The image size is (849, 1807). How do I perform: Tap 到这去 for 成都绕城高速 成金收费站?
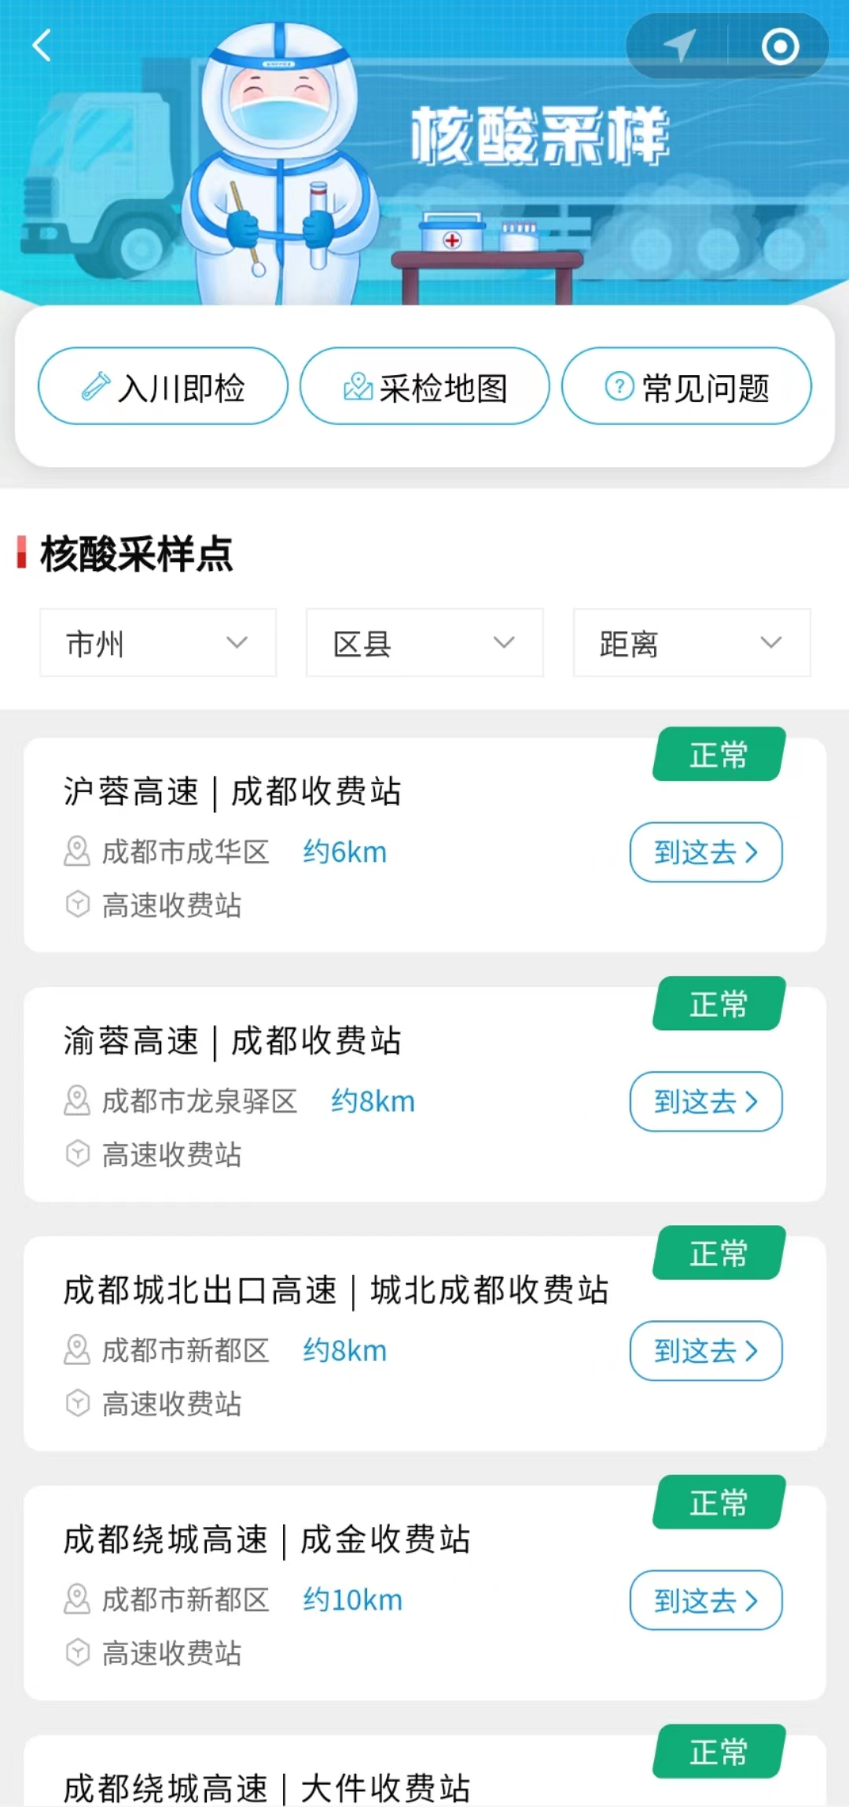coord(706,1600)
